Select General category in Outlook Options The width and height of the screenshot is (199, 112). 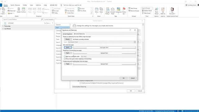(62, 25)
